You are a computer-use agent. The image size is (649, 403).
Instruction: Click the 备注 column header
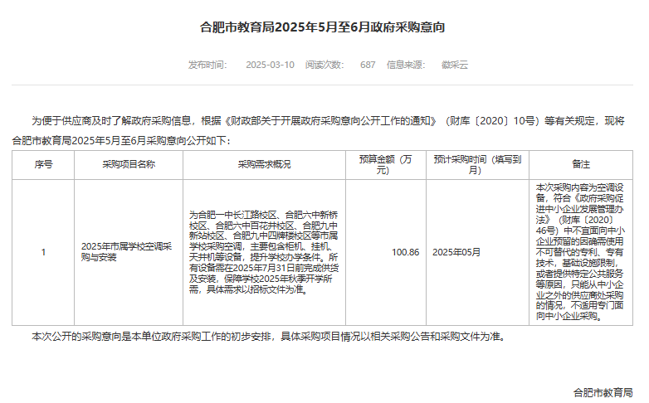(x=581, y=165)
